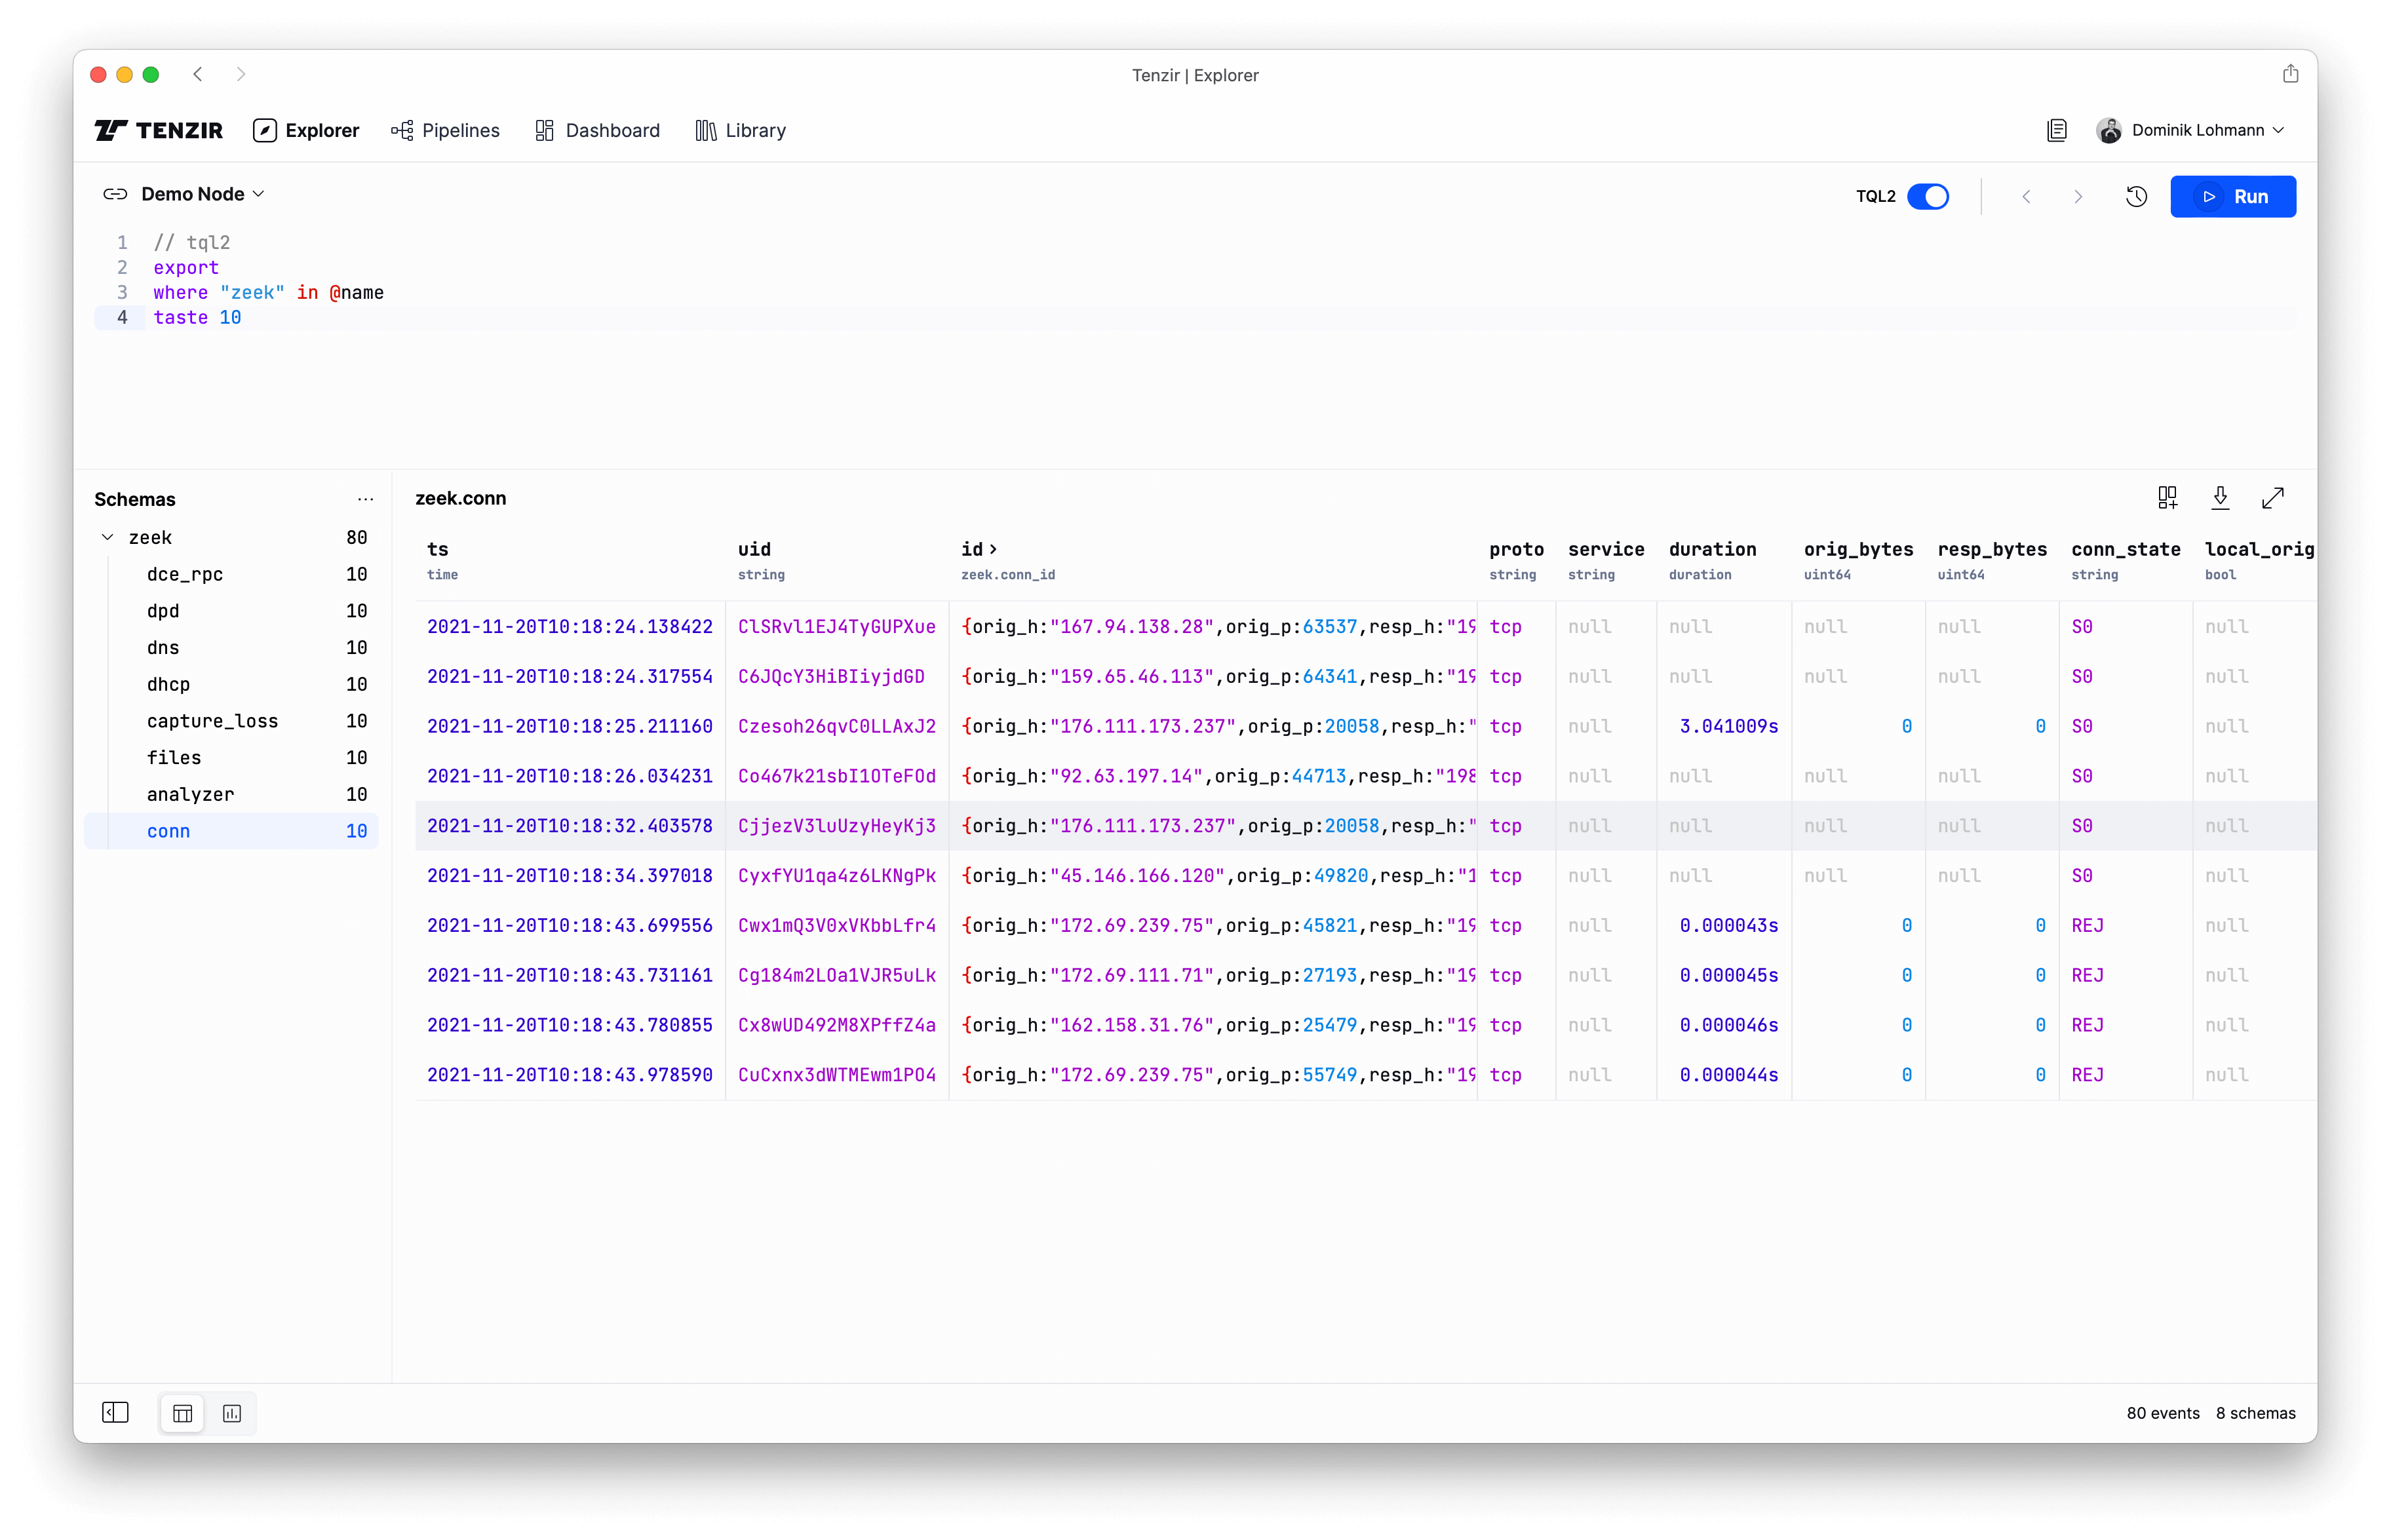The image size is (2391, 1540).
Task: Run the pipeline
Action: tap(2232, 197)
